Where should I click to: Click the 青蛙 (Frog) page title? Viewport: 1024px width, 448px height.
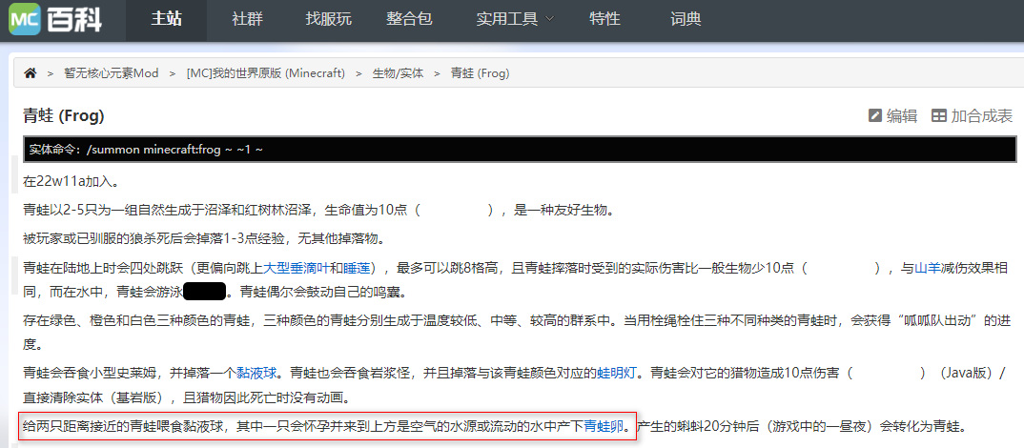click(63, 116)
